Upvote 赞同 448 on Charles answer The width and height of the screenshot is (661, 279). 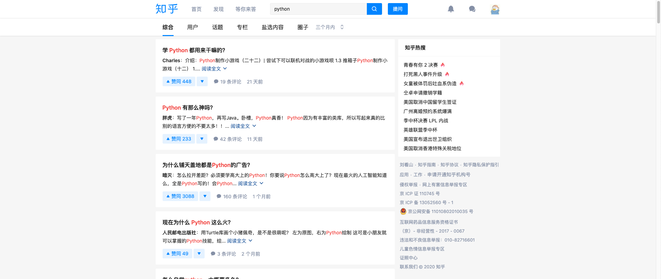click(179, 81)
